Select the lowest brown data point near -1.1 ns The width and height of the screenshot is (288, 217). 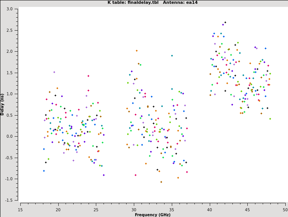(x=161, y=182)
